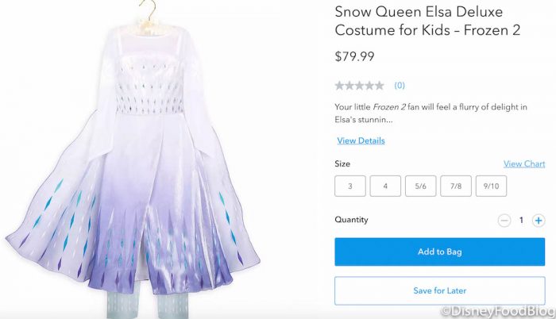Click the first rating star

339,85
